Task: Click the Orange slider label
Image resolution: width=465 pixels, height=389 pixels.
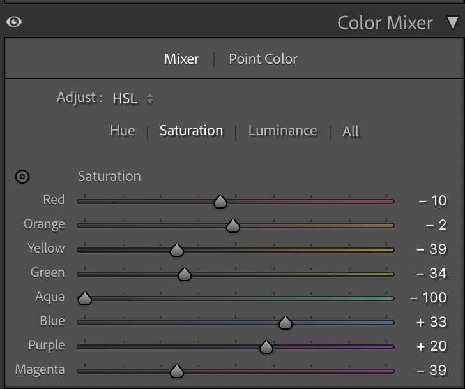Action: pos(44,224)
